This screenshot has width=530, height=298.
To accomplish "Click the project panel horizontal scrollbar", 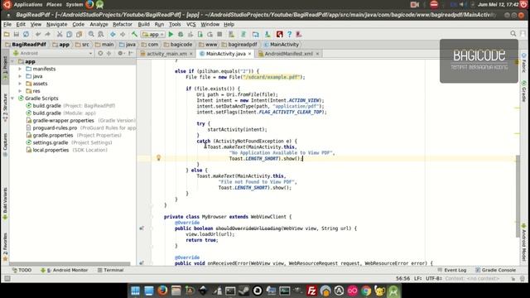I will 70,263.
